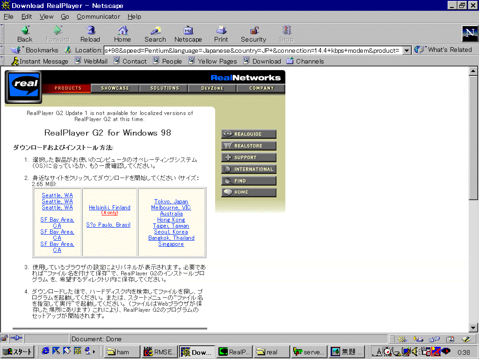Click the Netscape N logo

(x=470, y=34)
